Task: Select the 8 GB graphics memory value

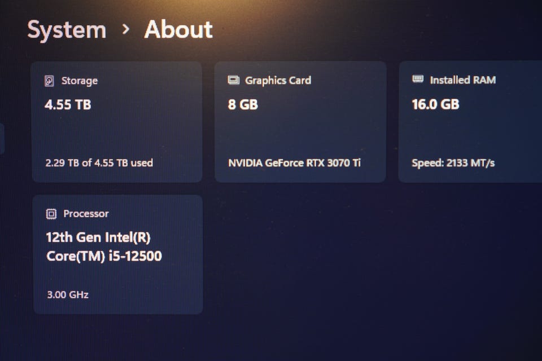Action: pyautogui.click(x=243, y=104)
